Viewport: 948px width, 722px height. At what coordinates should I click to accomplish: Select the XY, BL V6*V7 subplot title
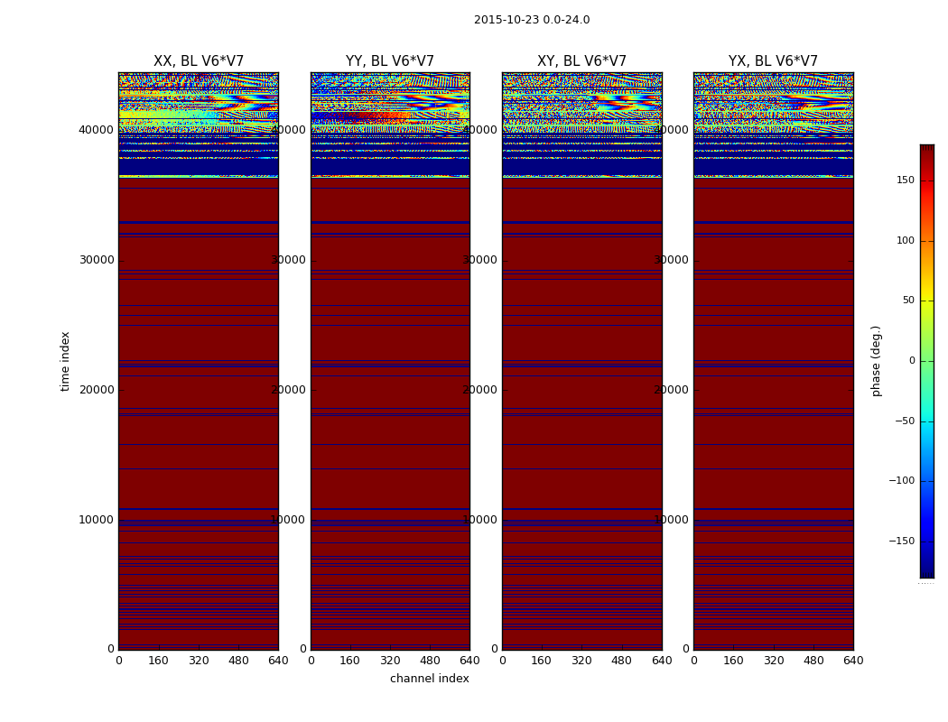(581, 61)
